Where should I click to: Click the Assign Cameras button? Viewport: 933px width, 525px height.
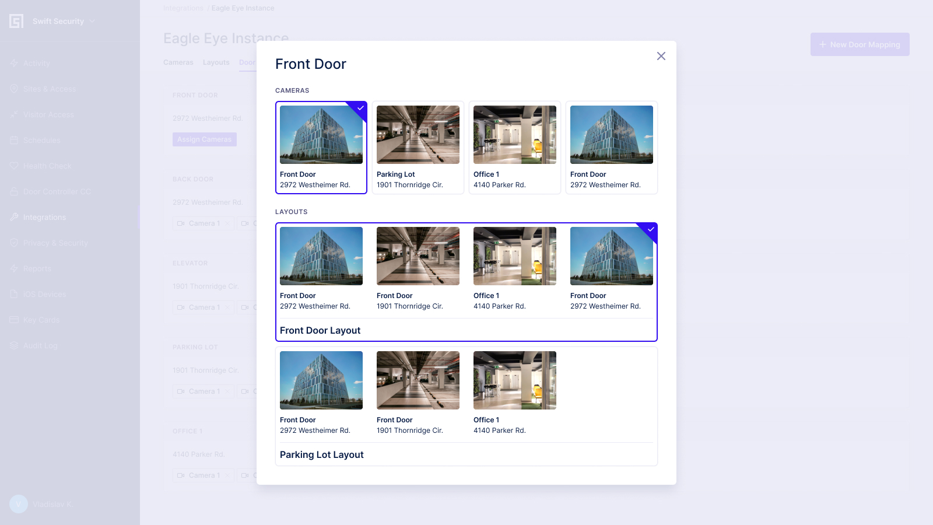204,139
